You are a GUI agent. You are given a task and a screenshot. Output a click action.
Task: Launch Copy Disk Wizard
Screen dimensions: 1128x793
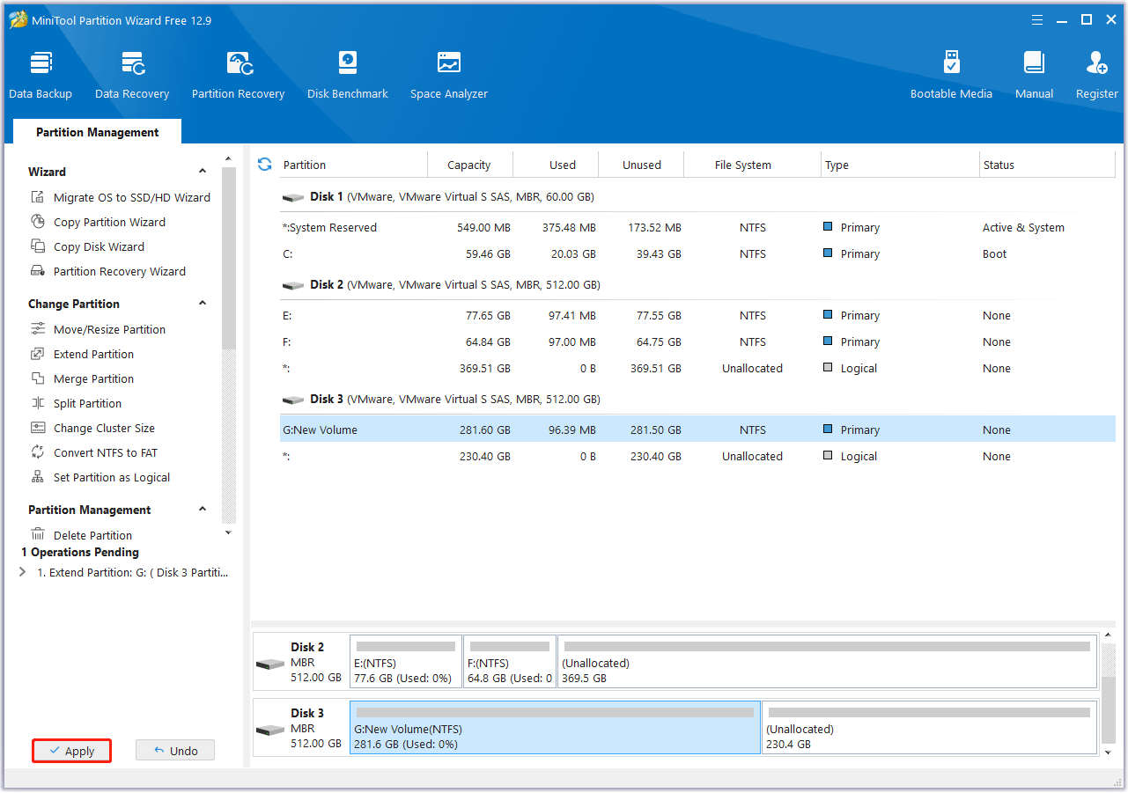[88, 246]
